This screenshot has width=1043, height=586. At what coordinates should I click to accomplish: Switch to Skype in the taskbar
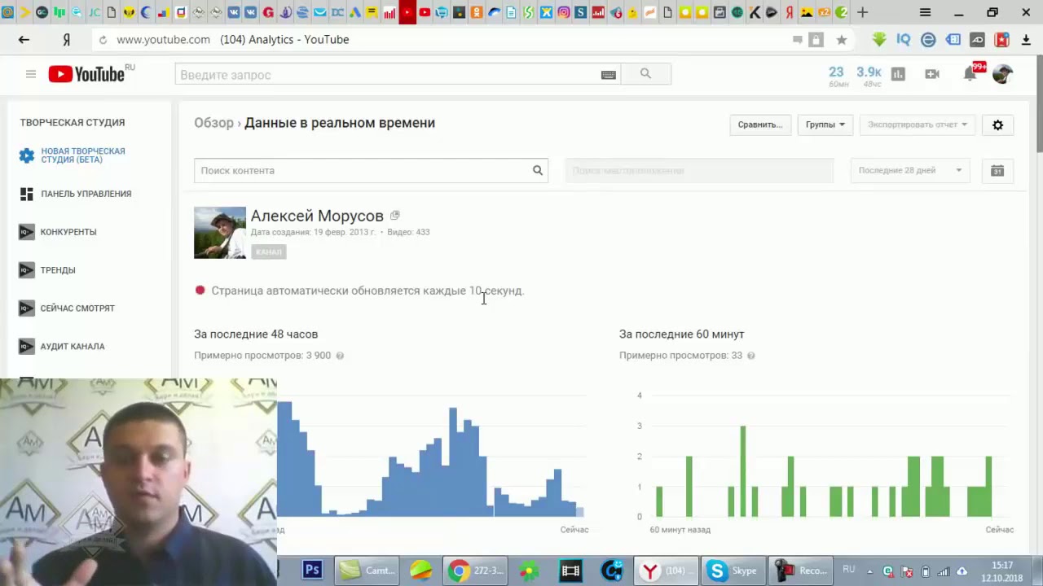[734, 571]
